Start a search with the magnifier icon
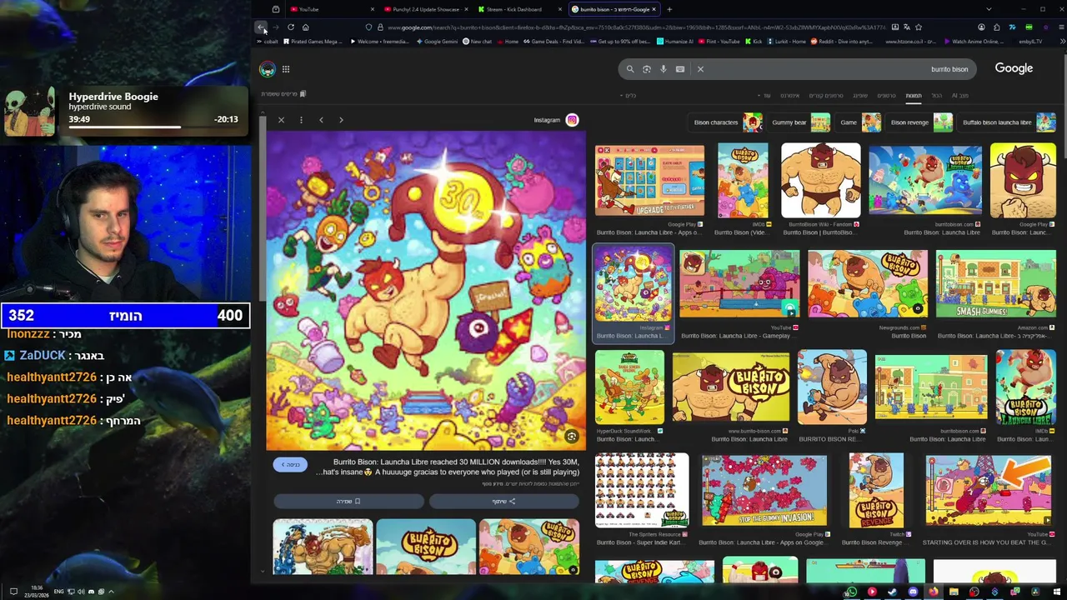This screenshot has height=600, width=1067. coord(630,69)
